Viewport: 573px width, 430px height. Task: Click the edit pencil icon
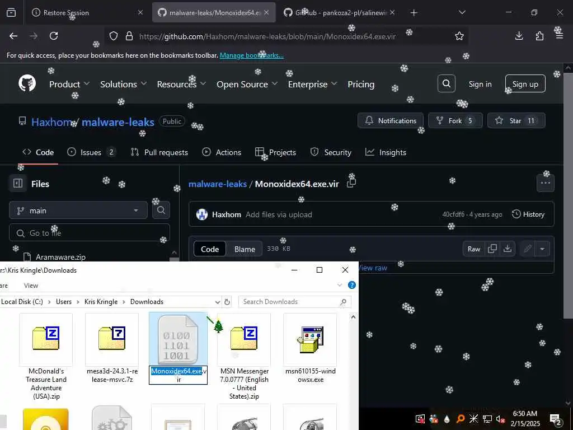pyautogui.click(x=527, y=249)
